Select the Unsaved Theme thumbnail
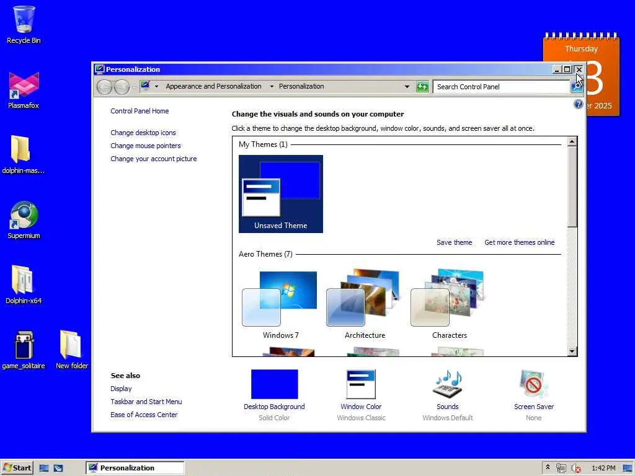This screenshot has width=635, height=476. tap(281, 194)
